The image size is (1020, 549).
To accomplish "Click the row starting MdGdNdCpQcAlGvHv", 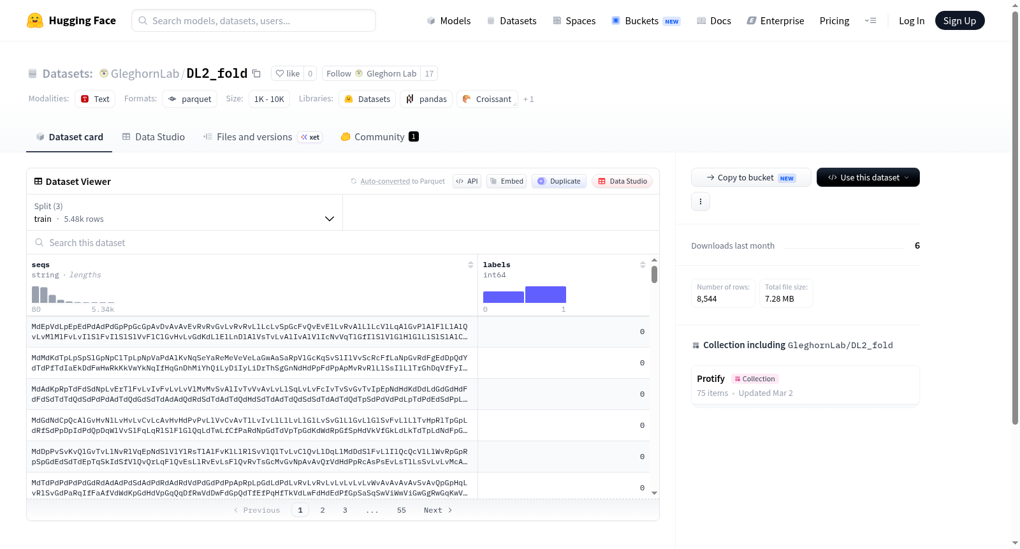I will (338, 425).
